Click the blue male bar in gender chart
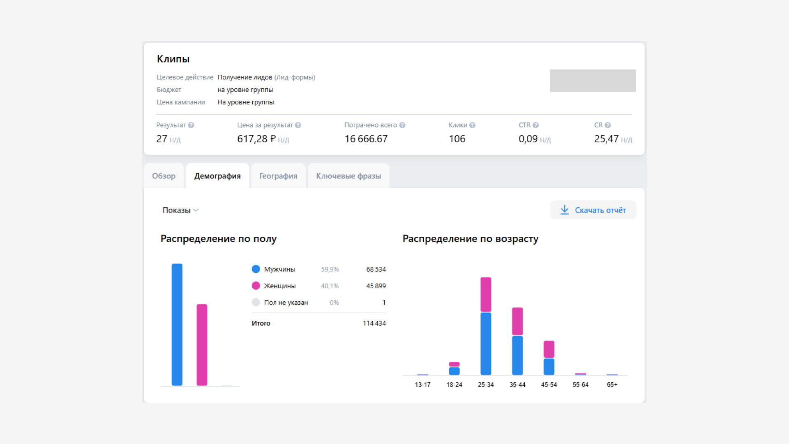This screenshot has height=444, width=789. [x=177, y=325]
